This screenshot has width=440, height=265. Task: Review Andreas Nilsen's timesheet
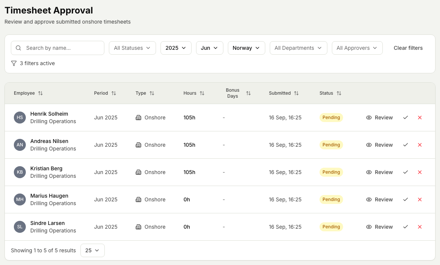pos(379,145)
